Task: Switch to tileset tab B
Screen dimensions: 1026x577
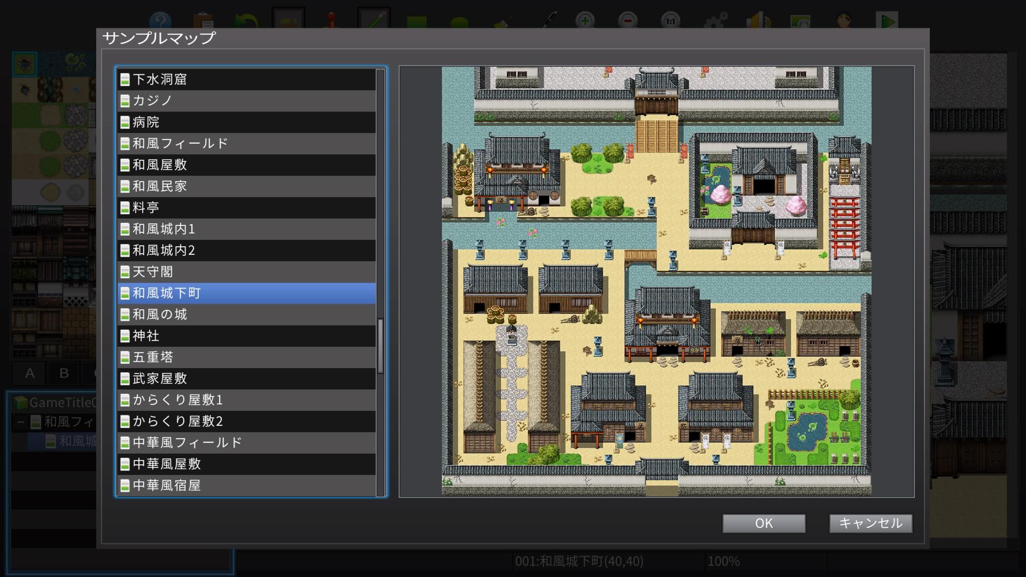Action: click(x=64, y=373)
